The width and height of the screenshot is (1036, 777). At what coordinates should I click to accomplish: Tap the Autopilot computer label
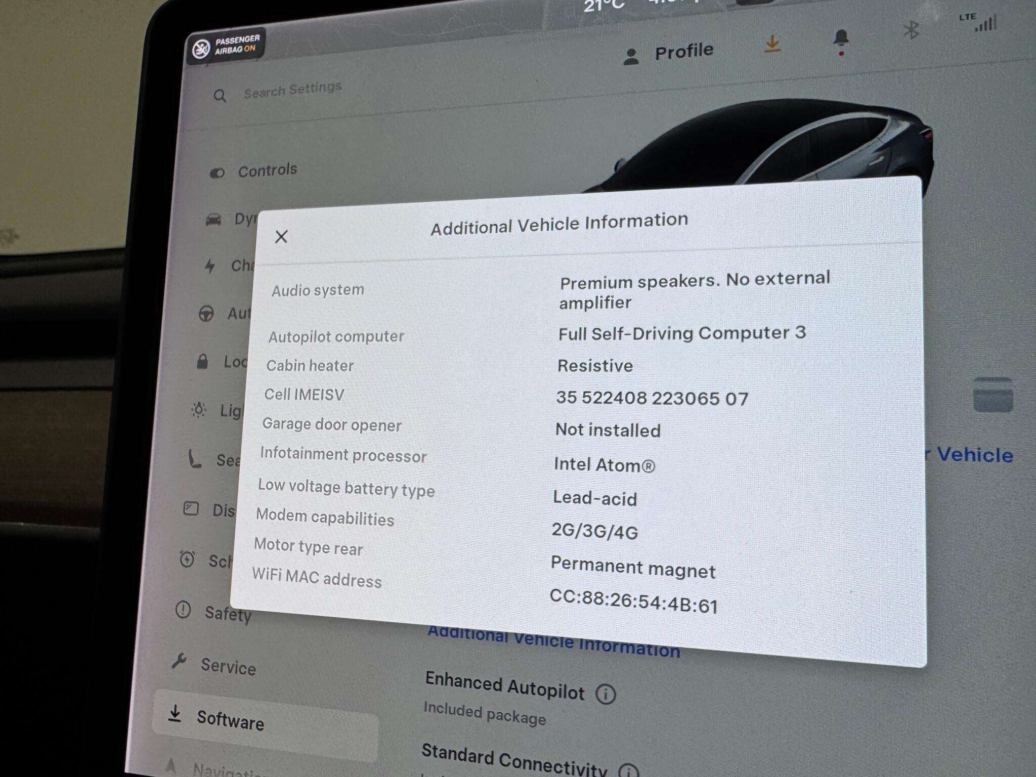(336, 336)
